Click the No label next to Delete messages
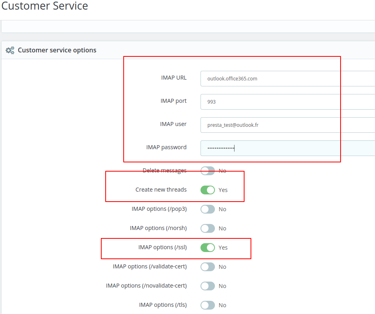Viewport: 375px width, 314px height. (x=222, y=170)
